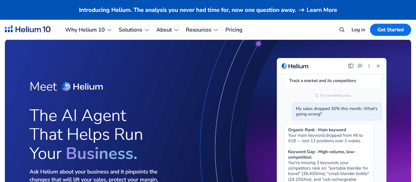Image resolution: width=416 pixels, height=182 pixels.
Task: Close the Helium chat panel
Action: pyautogui.click(x=378, y=66)
